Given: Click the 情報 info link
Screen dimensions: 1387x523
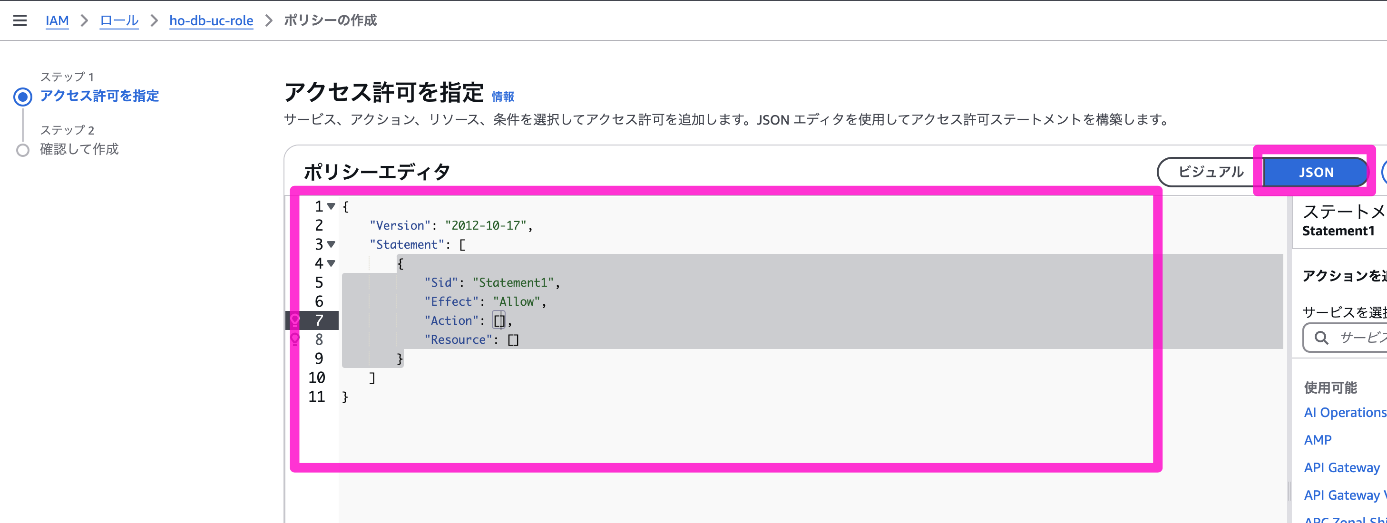Looking at the screenshot, I should 503,97.
